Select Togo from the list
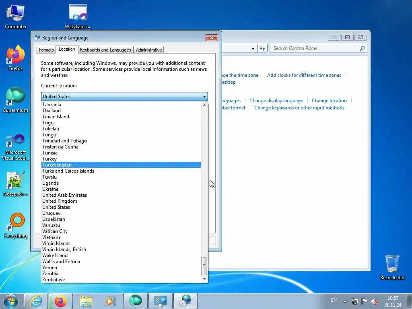Image resolution: width=412 pixels, height=309 pixels. (121, 123)
